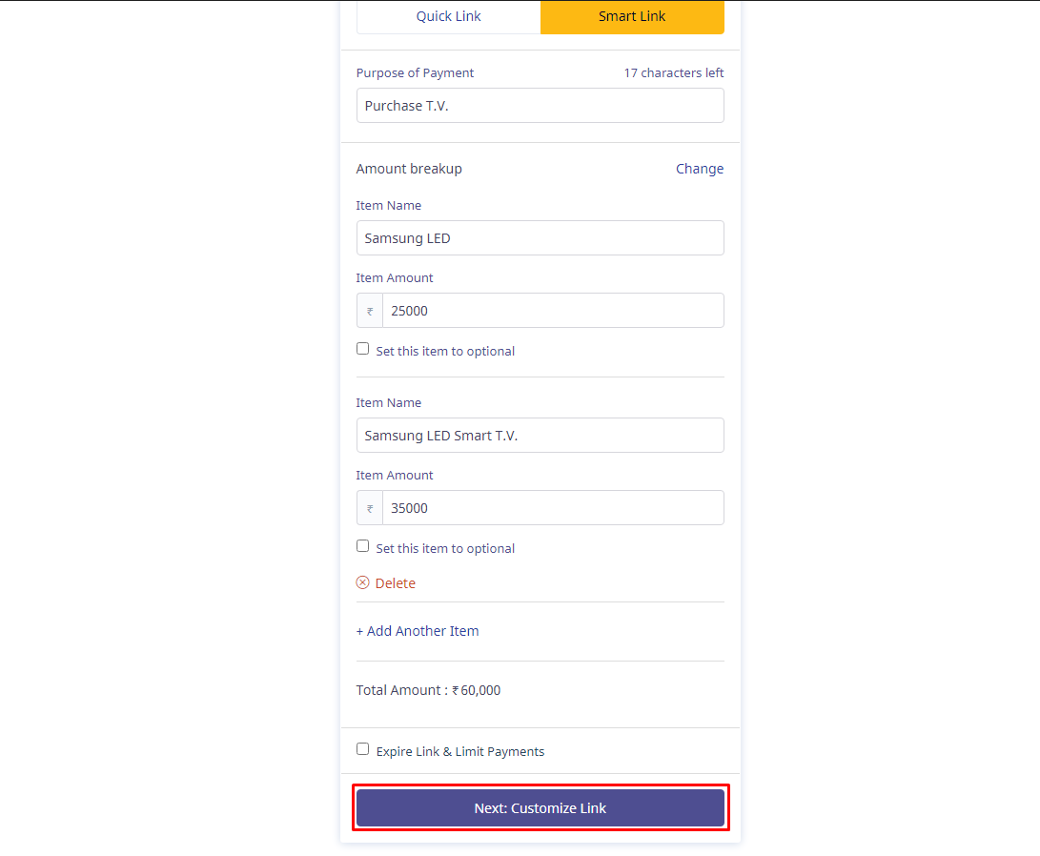
Task: Click the rupee icon beside 35000
Action: 370,508
